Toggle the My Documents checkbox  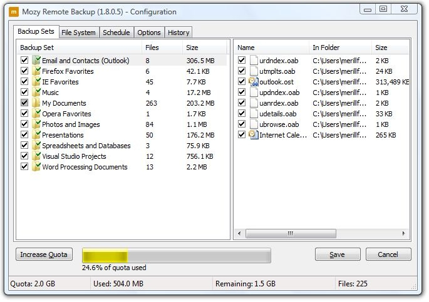24,103
